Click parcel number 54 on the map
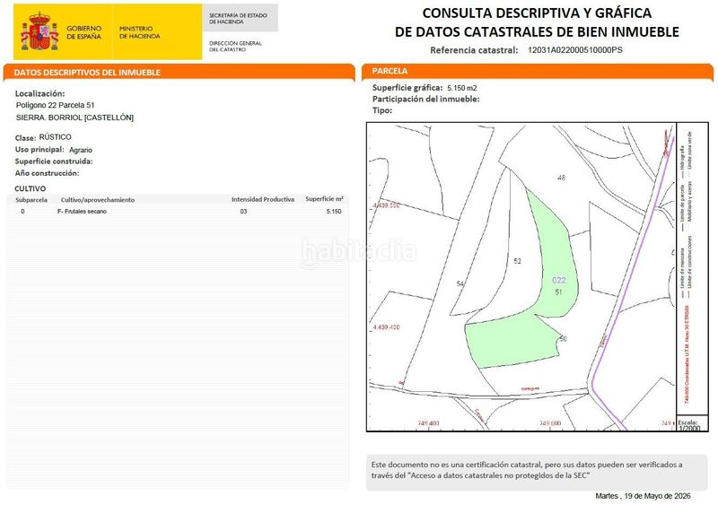 click(x=460, y=283)
